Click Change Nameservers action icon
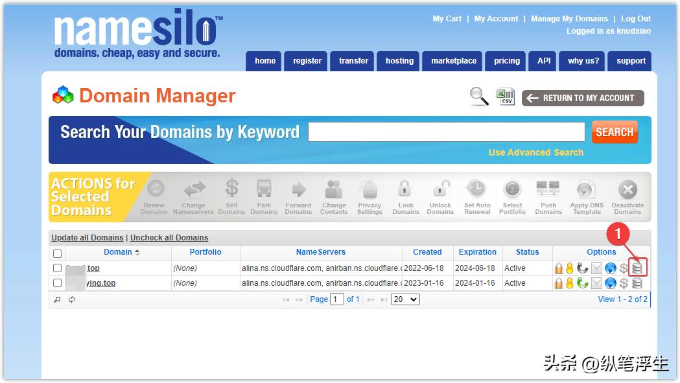The width and height of the screenshot is (680, 383). point(194,189)
